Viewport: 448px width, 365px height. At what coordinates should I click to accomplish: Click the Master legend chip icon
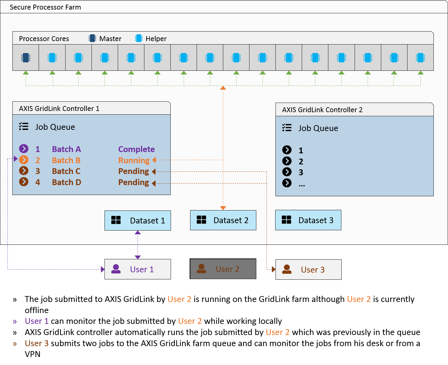point(92,38)
